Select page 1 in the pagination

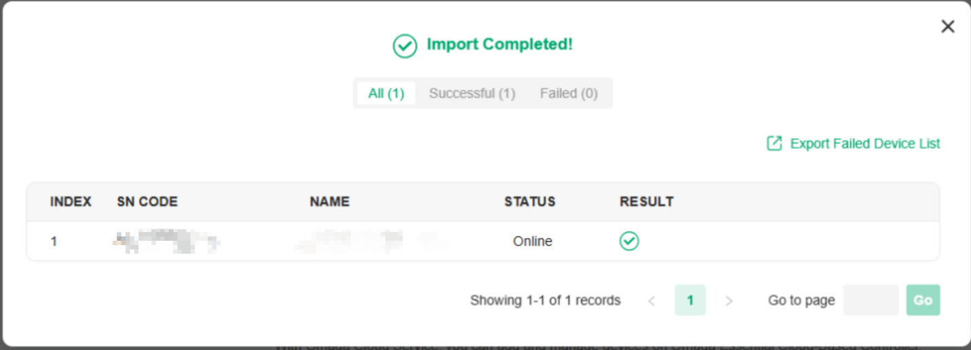[690, 300]
